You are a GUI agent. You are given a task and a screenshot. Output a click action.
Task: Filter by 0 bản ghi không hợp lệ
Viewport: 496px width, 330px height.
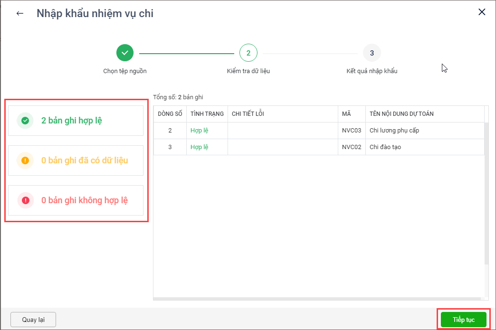(x=85, y=200)
